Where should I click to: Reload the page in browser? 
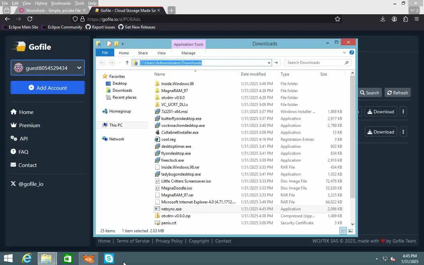(30, 19)
